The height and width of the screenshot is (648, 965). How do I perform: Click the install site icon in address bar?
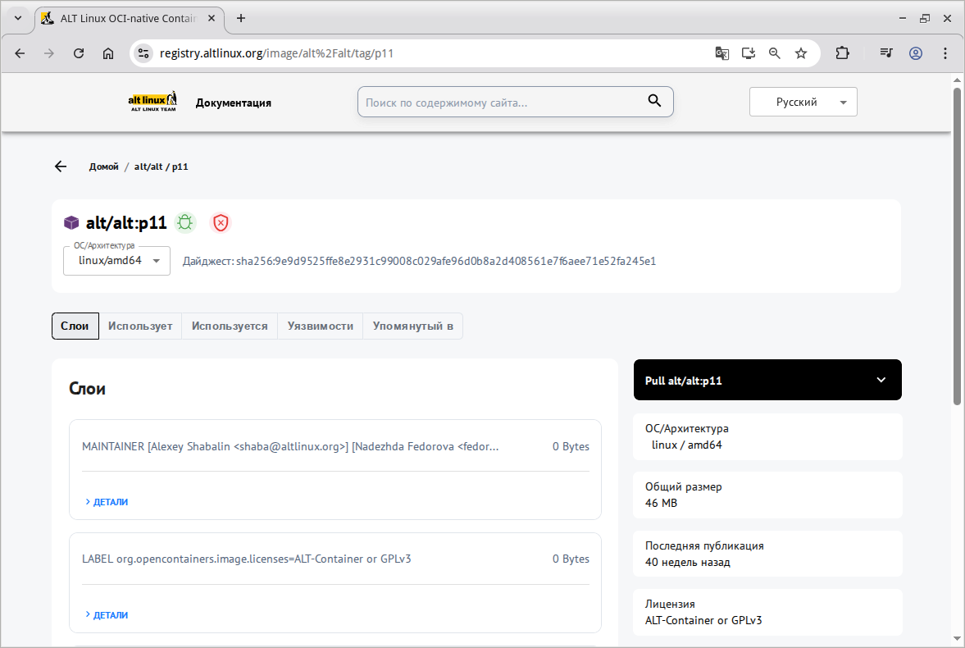coord(747,52)
